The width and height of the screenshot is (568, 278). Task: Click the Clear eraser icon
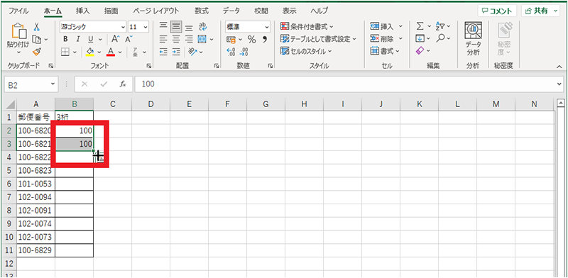point(420,51)
